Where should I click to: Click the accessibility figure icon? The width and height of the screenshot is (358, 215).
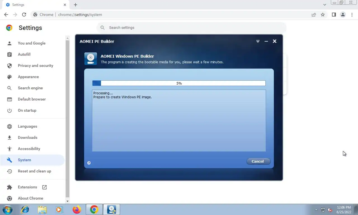tap(10, 149)
